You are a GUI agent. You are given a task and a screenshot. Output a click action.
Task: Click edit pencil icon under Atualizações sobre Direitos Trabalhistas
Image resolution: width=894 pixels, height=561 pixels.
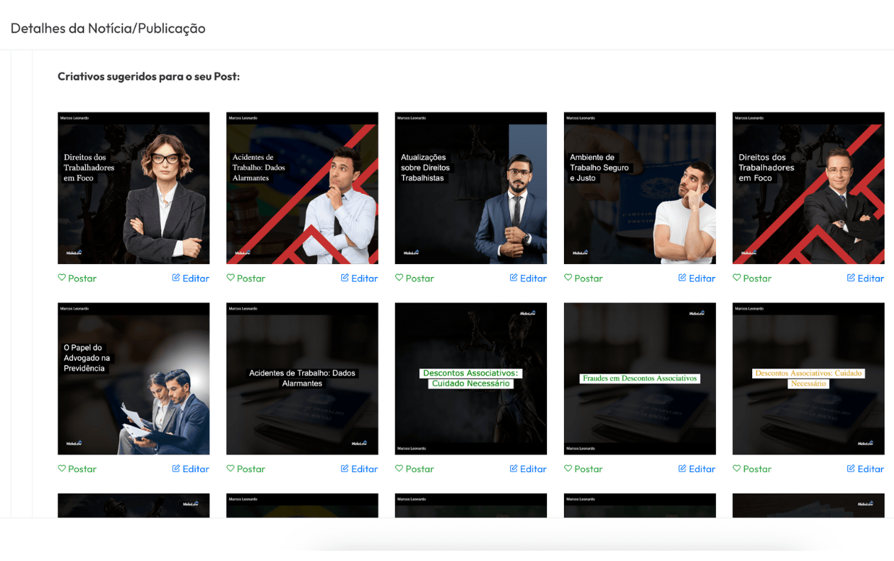click(514, 278)
